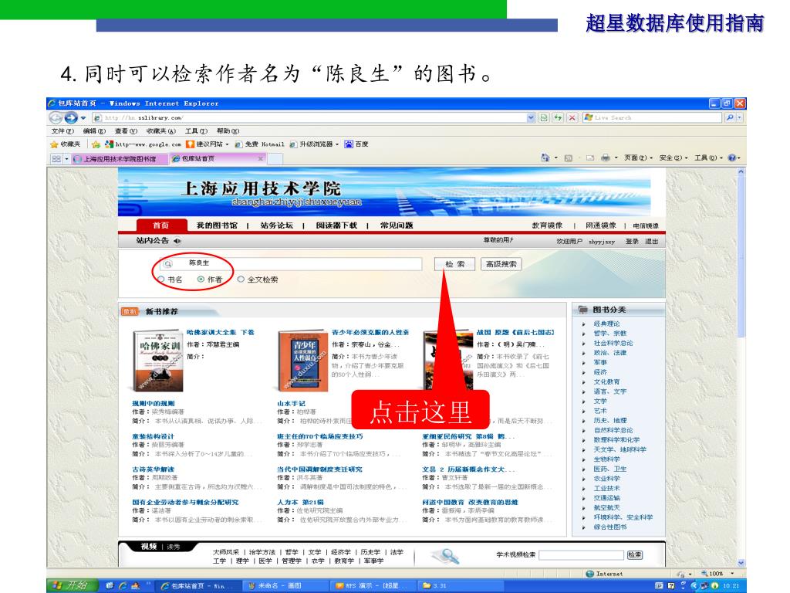Click the add to favorites bar star icon

pyautogui.click(x=96, y=144)
